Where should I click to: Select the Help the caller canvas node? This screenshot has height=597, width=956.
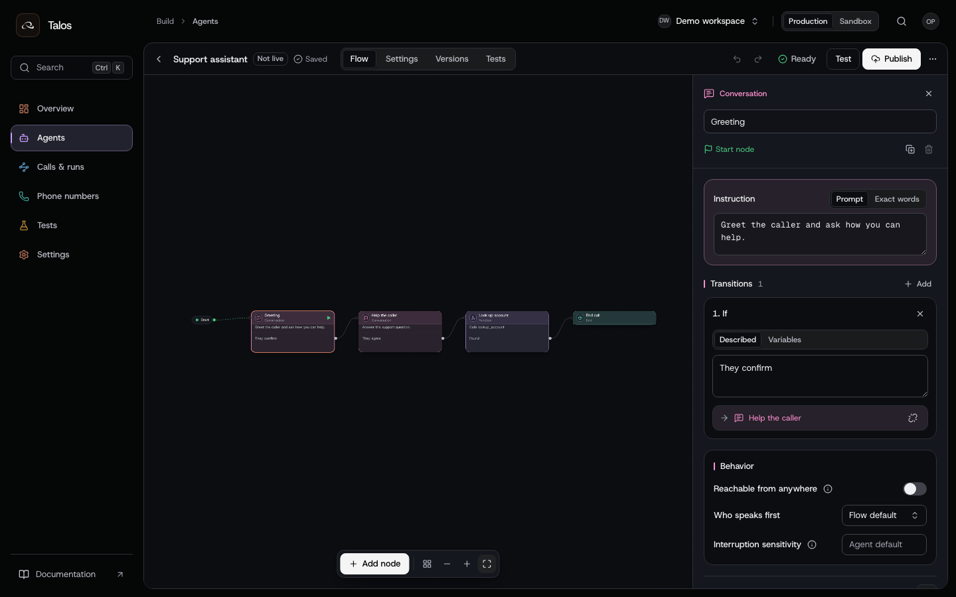click(400, 332)
